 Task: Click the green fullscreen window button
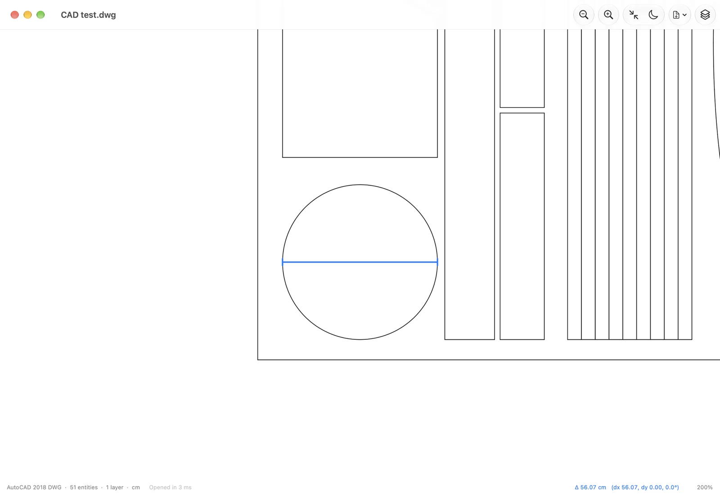(40, 15)
